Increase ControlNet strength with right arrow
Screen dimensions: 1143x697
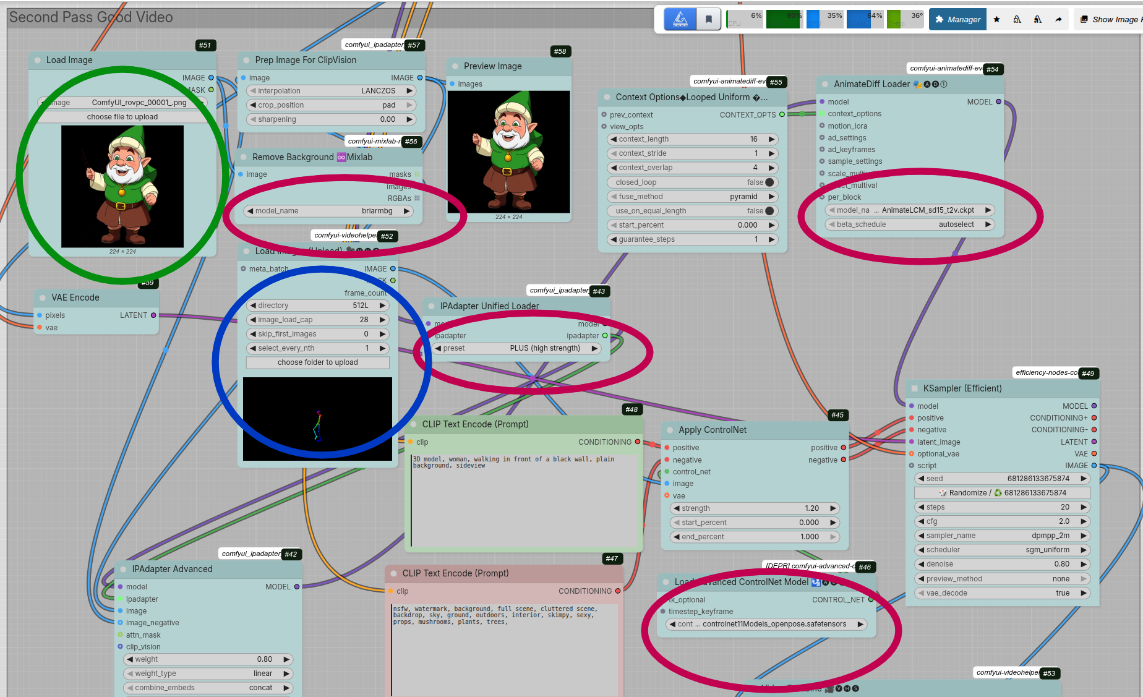833,508
